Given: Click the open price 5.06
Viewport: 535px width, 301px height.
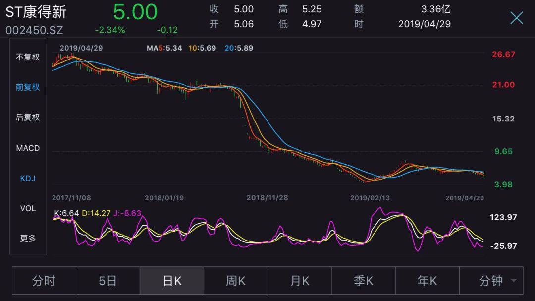Looking at the screenshot, I should click(x=244, y=24).
